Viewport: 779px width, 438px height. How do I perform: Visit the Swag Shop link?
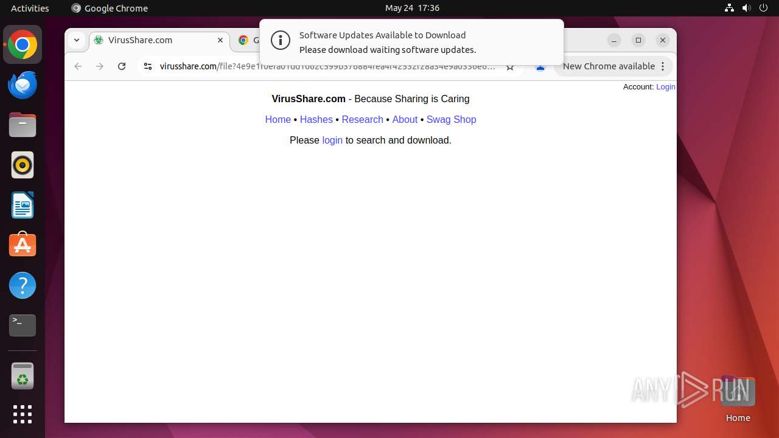click(x=451, y=119)
